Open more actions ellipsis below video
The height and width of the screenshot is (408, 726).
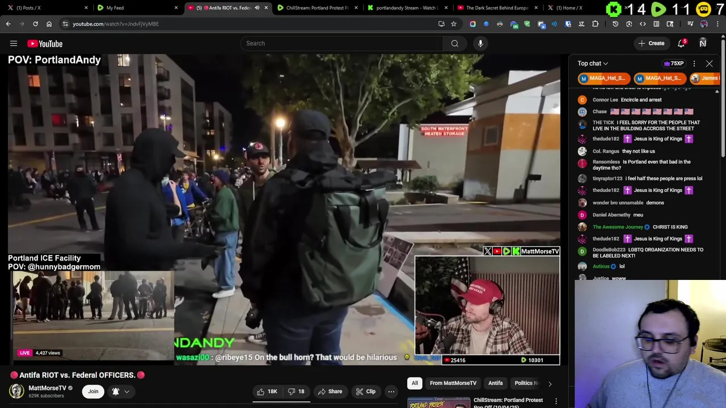391,392
